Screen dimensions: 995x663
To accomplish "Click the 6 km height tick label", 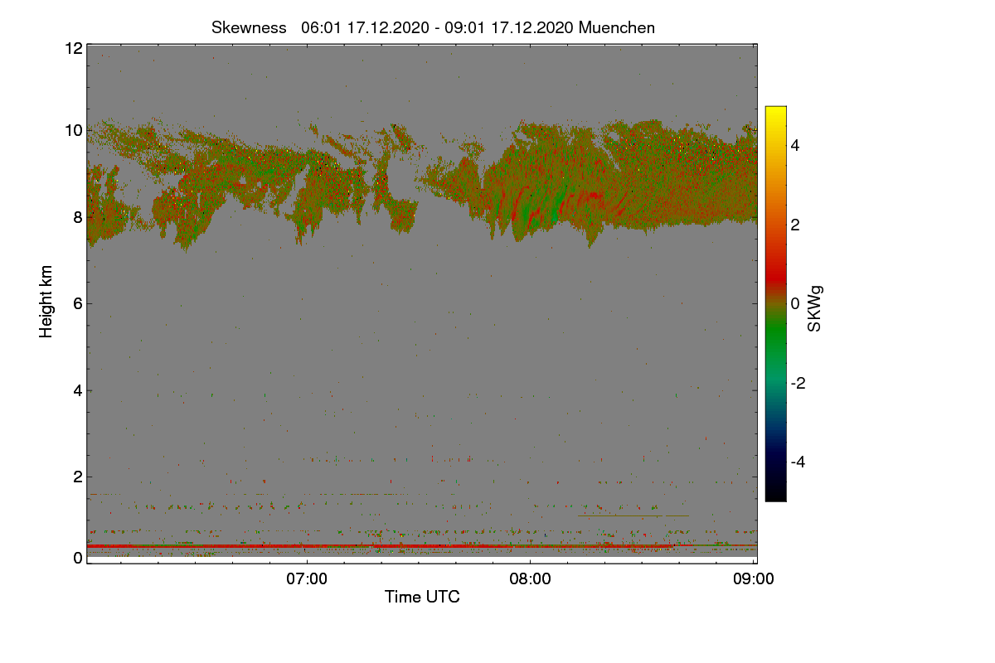I will [77, 304].
